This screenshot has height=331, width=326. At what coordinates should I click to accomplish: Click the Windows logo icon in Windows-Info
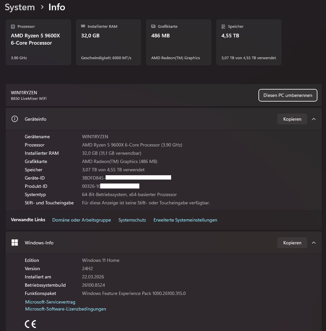coord(15,243)
